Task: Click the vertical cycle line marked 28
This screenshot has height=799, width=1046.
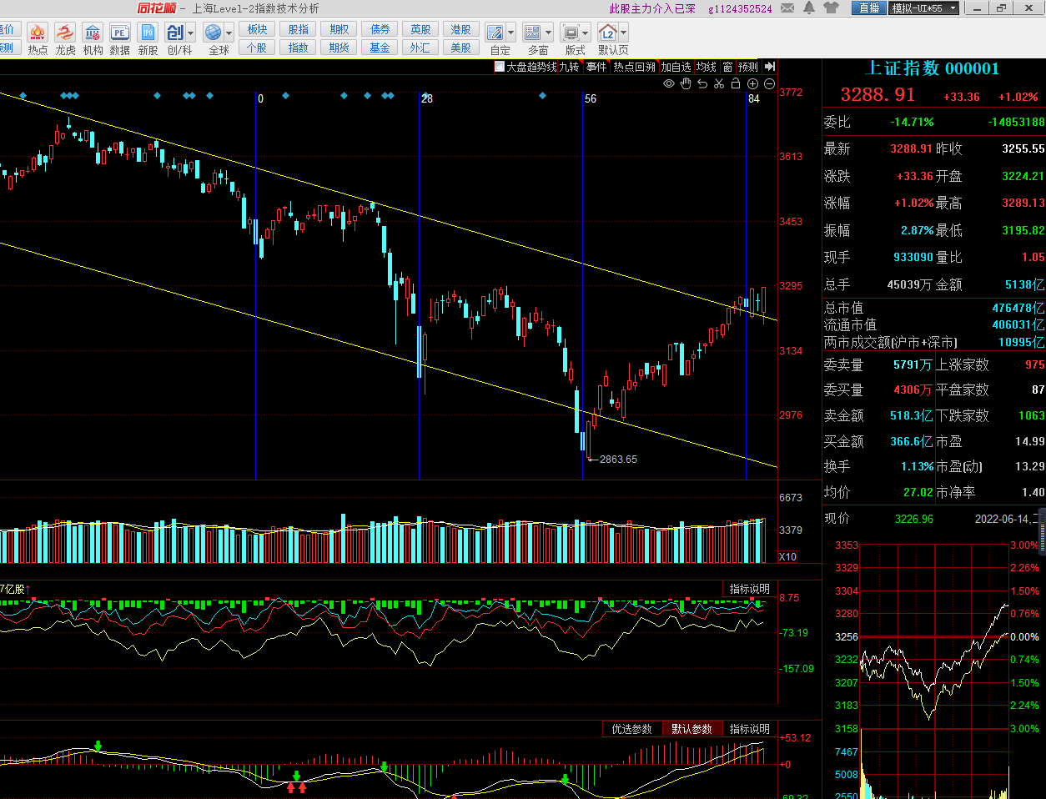Action: pyautogui.click(x=420, y=284)
